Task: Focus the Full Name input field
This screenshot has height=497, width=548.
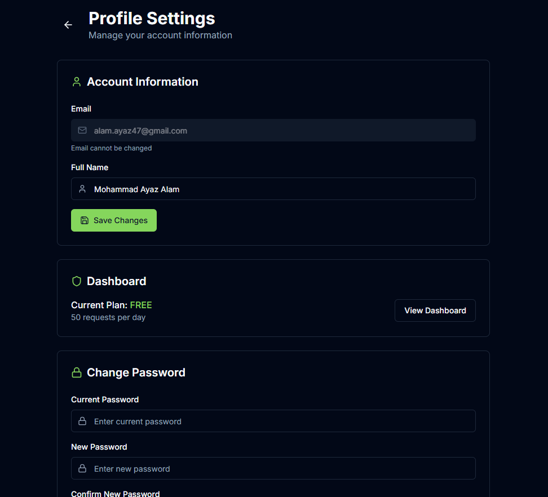Action: pos(273,189)
